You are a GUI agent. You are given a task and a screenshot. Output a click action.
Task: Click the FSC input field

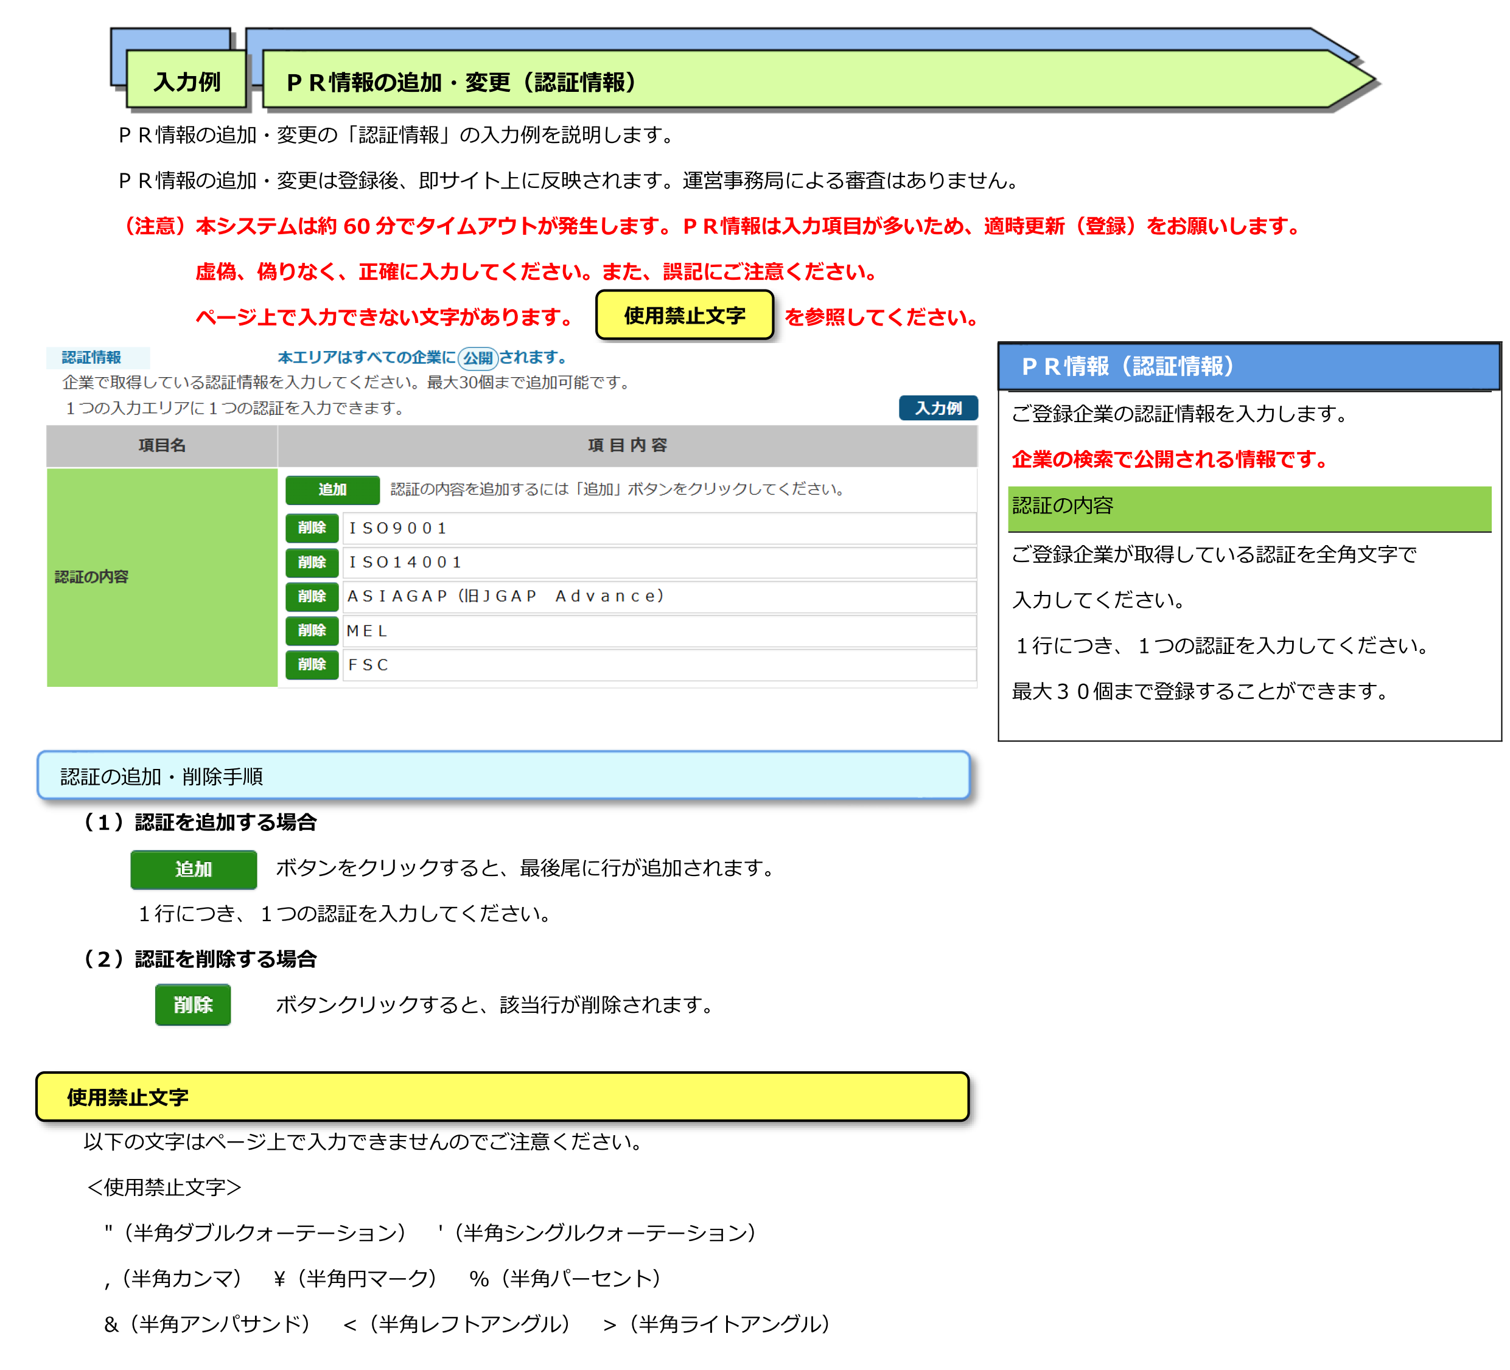click(x=659, y=665)
